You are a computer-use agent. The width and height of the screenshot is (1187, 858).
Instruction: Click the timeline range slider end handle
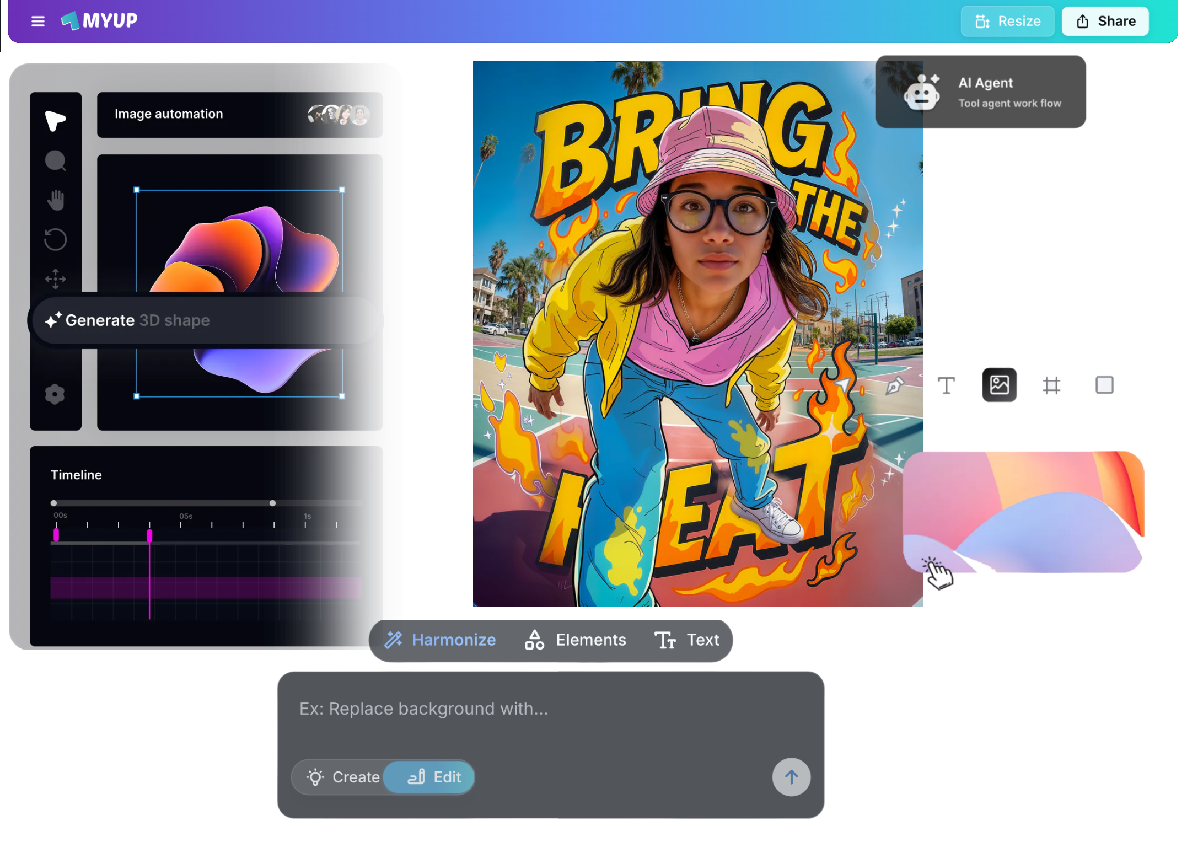[x=272, y=503]
